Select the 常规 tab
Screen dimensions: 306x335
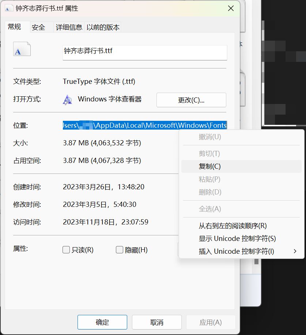(15, 27)
